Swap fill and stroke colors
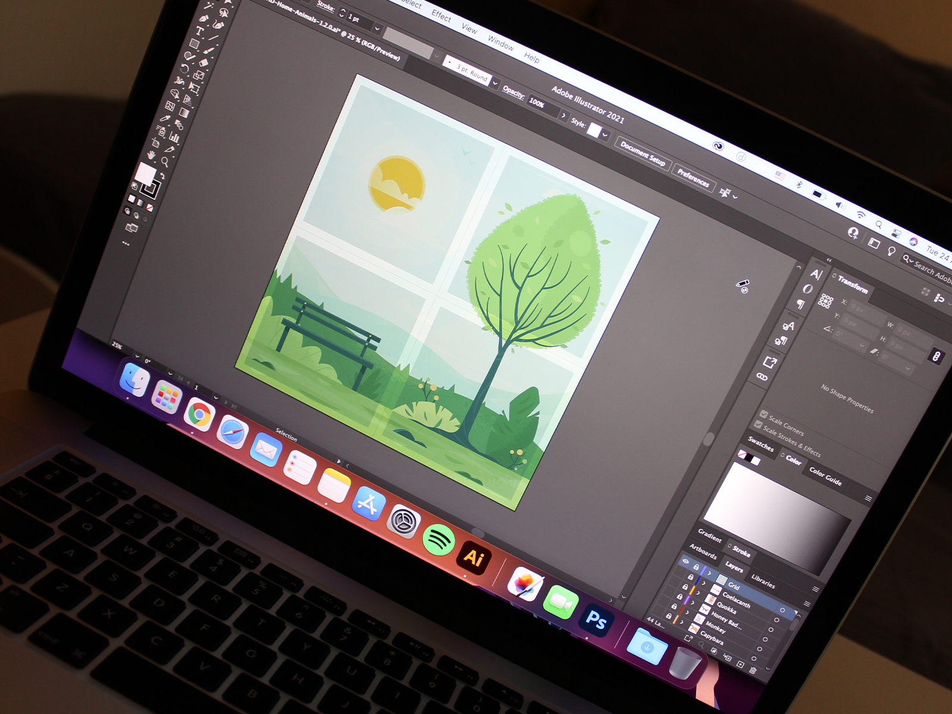952x714 pixels. coord(162,176)
